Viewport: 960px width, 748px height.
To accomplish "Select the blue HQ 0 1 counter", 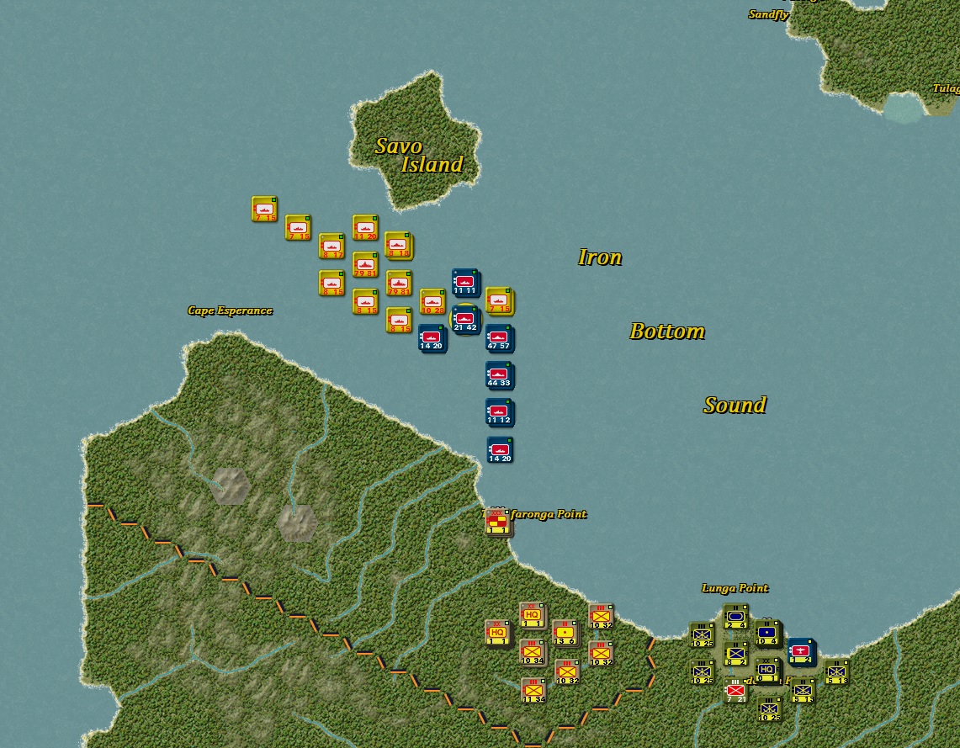I will tap(766, 670).
